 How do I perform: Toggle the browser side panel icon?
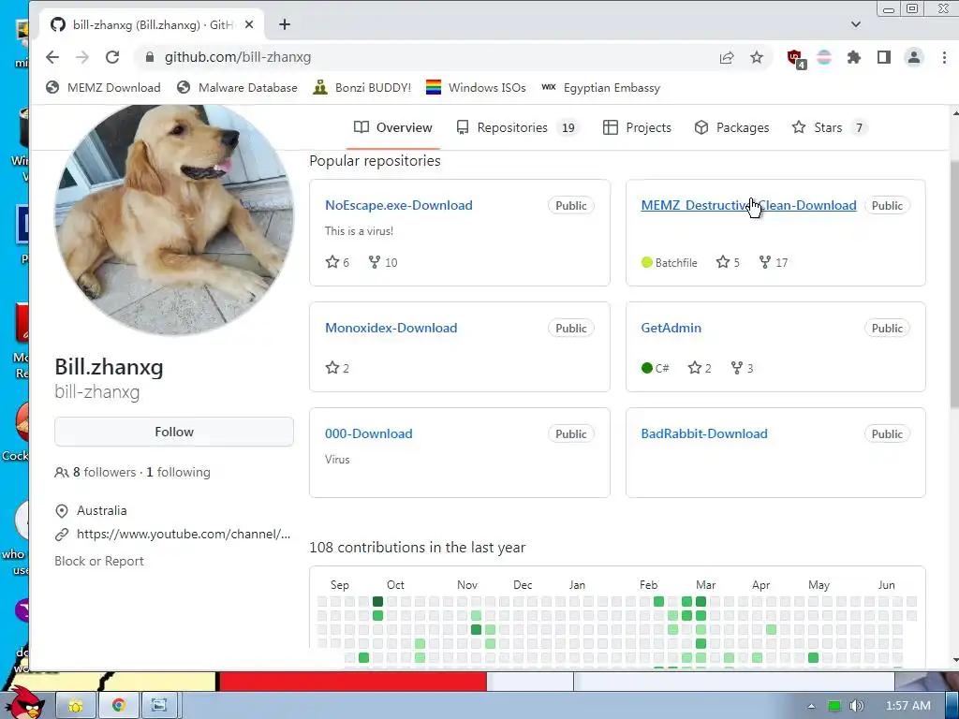pos(884,57)
